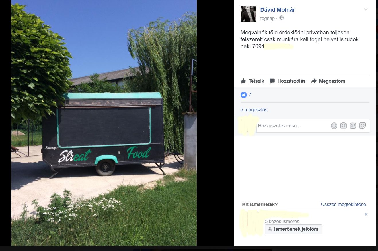Click the Hozzászólás írása comment field
378x251 pixels.
[x=293, y=126]
